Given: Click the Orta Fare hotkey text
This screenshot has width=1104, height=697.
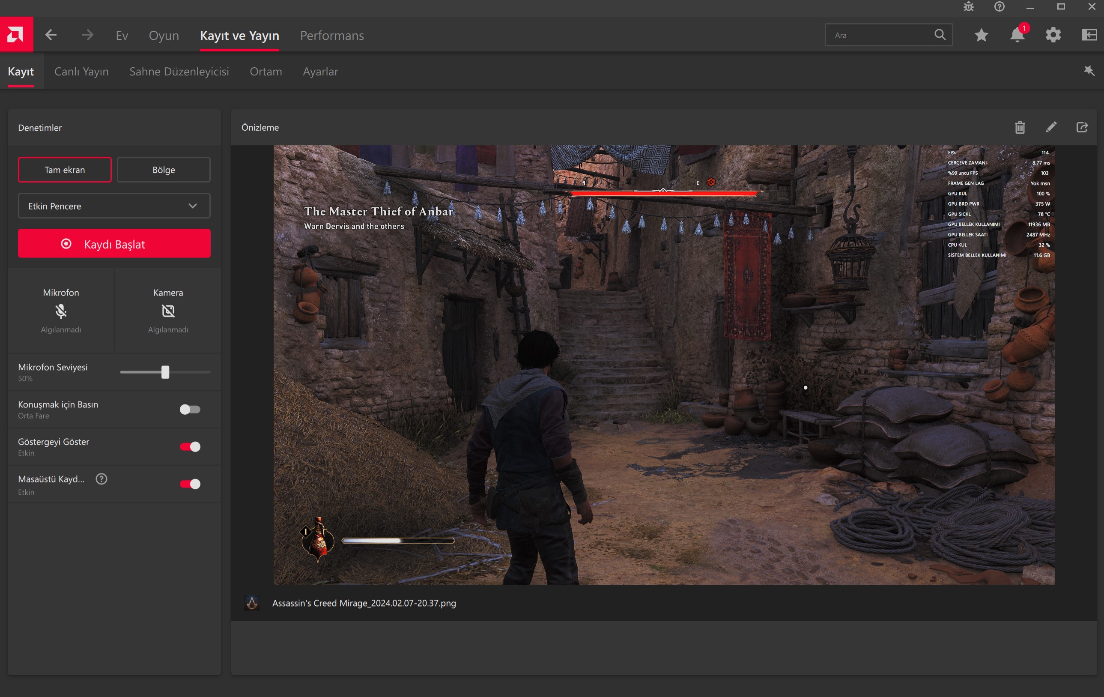Looking at the screenshot, I should point(33,416).
